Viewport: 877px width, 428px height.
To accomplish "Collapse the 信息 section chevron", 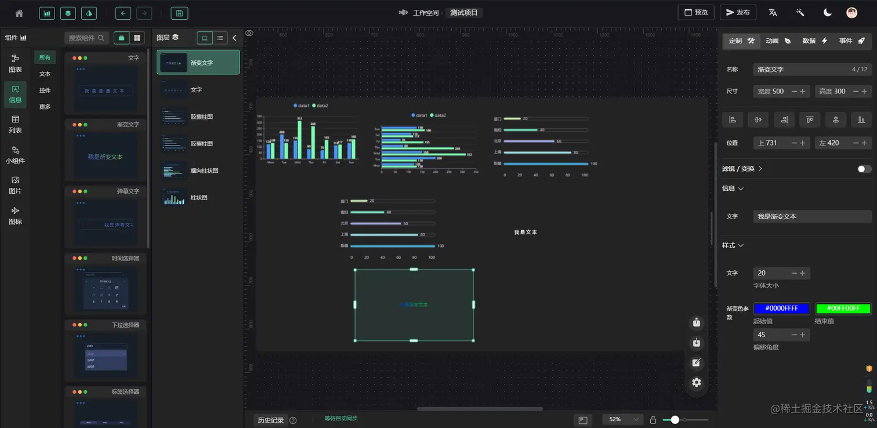I will click(741, 188).
